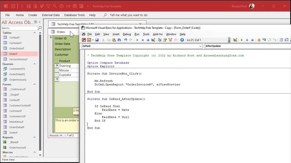The height and width of the screenshot is (163, 291).
Task: Collapse the Forms group in navigation pane
Action: pos(35,84)
